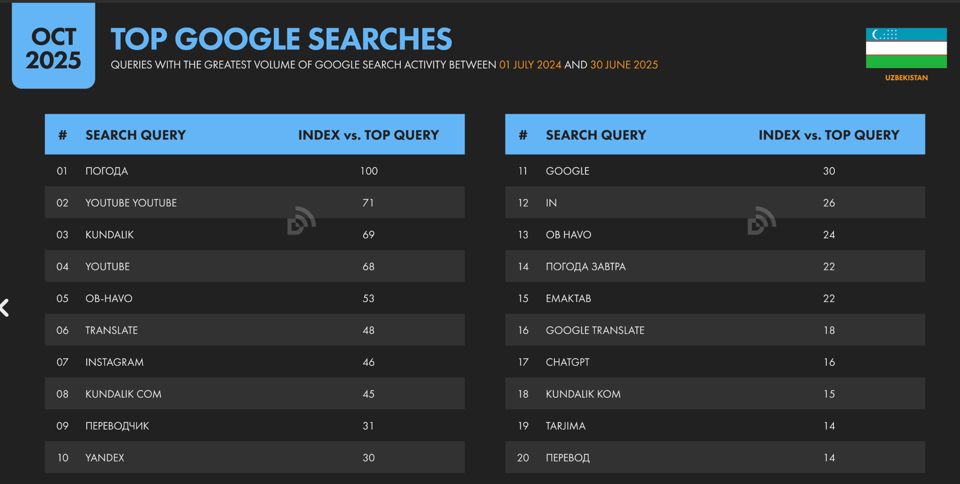Select the CHATGPT row ranked 17

[x=715, y=362]
